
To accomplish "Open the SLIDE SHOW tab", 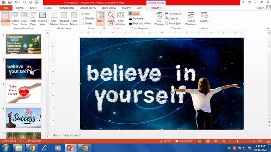I will (109, 8).
